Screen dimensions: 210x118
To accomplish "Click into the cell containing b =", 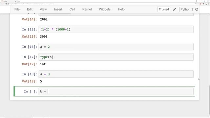I will coord(116,91).
